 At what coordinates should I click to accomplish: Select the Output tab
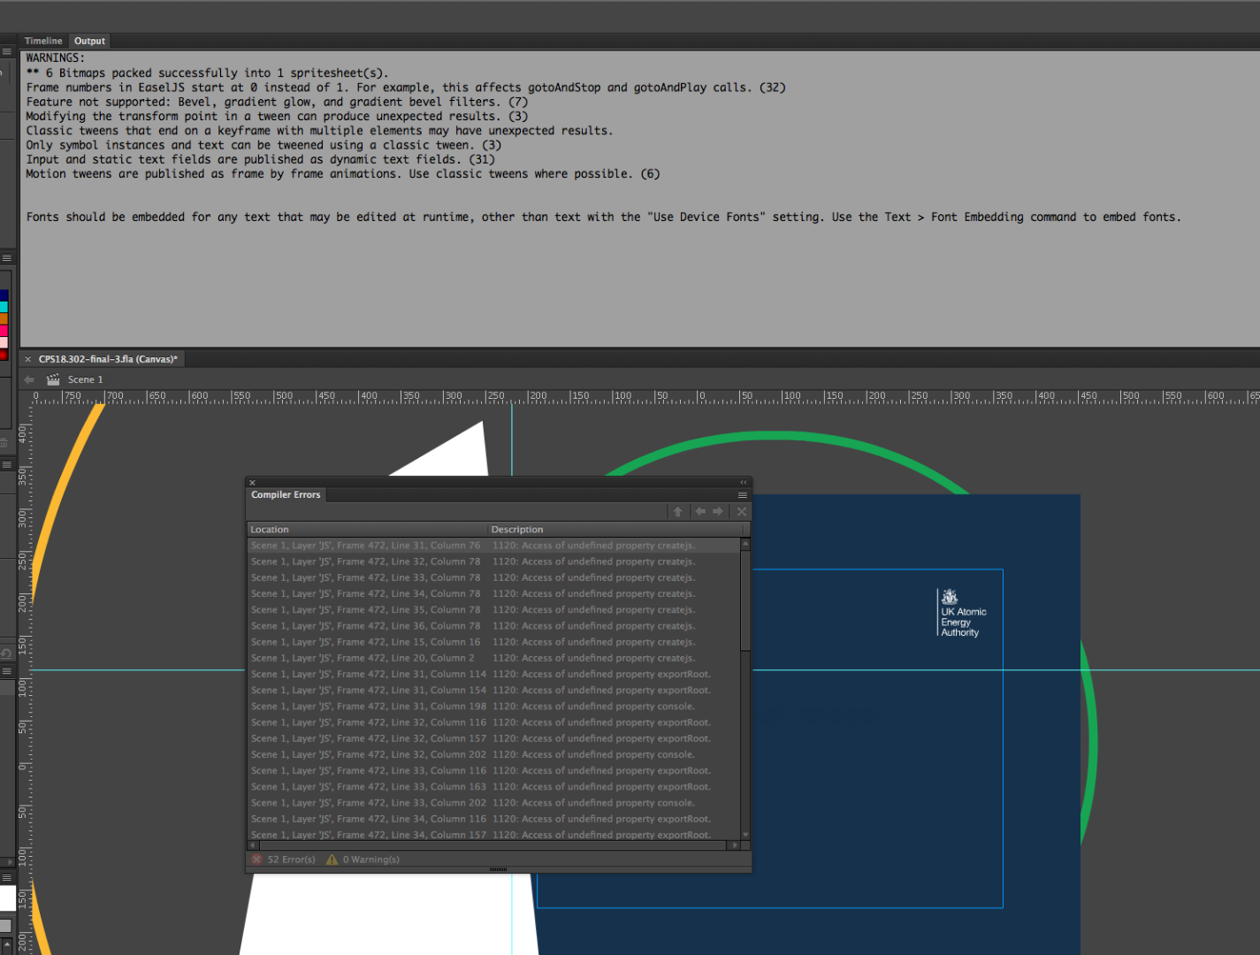pyautogui.click(x=89, y=41)
